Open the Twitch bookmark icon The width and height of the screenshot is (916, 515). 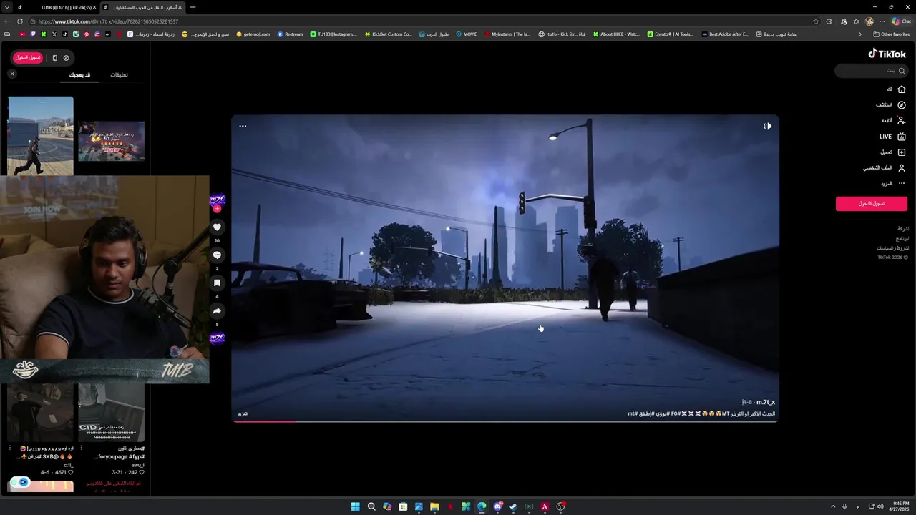[x=33, y=34]
